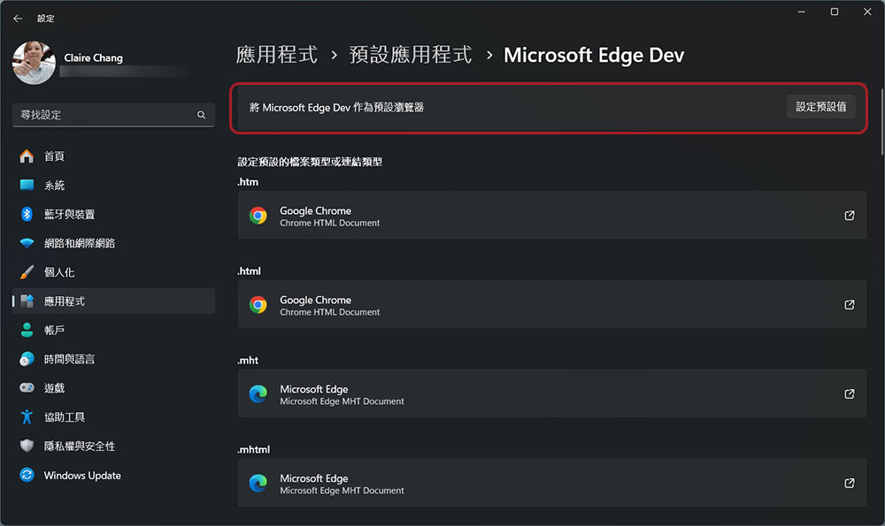The height and width of the screenshot is (526, 885).
Task: Click the gamepad icon for 遊戲
Action: tap(27, 388)
